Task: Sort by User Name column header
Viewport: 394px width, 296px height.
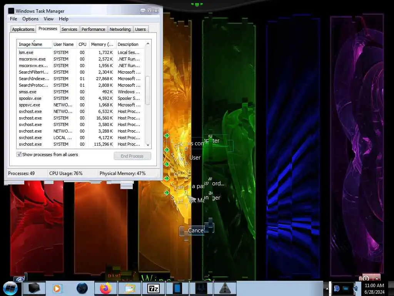Action: click(64, 44)
